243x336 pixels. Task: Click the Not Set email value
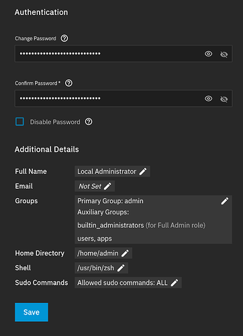90,186
